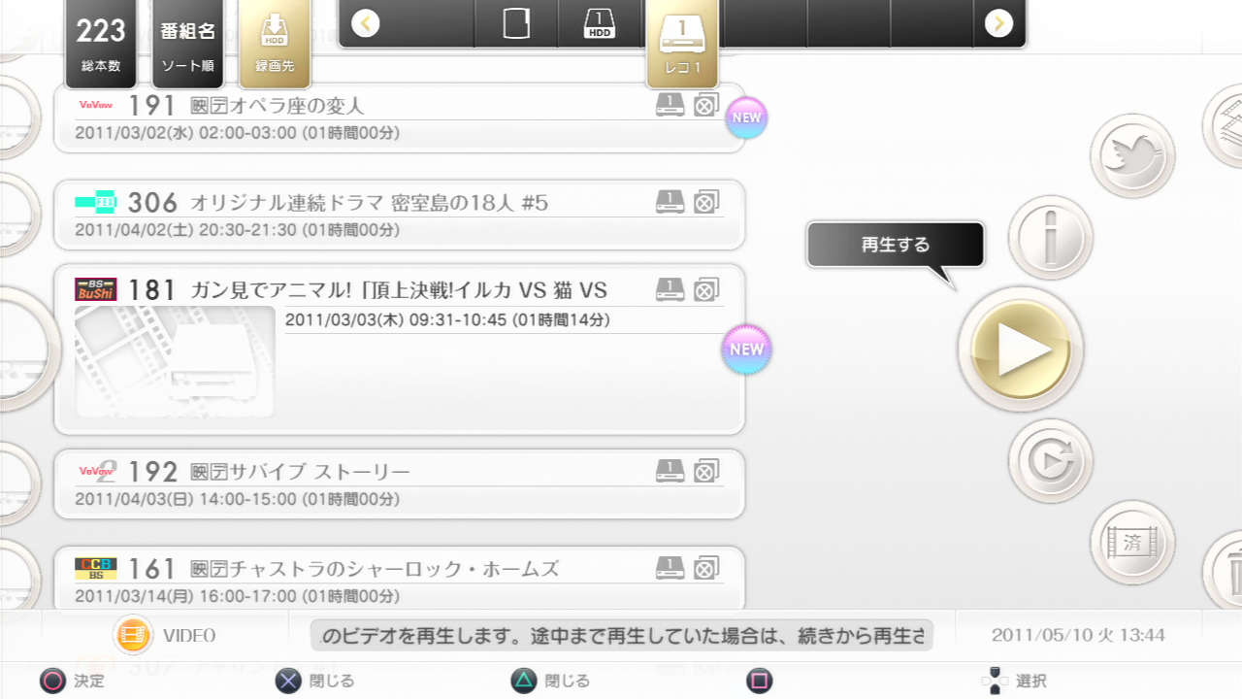Click the recorder drive icon on row 161
Viewport: 1242px width, 699px height.
pos(670,567)
